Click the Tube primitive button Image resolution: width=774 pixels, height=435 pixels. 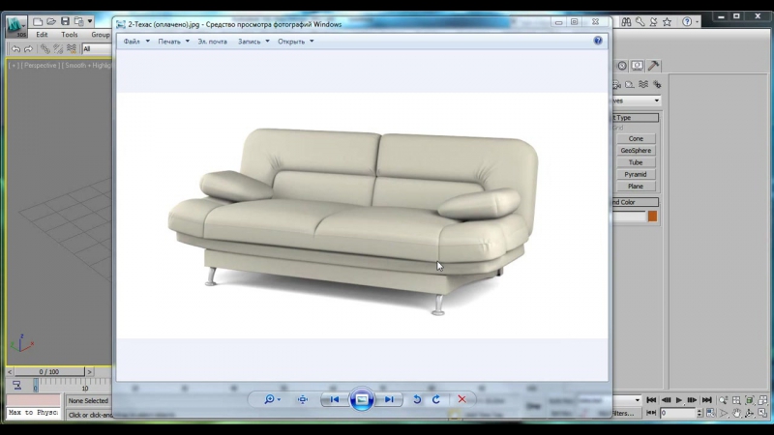pyautogui.click(x=636, y=162)
